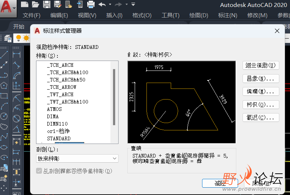Viewport: 290px width, 195px height.
Task: Select the Ellipse draw tool
Action: point(4,147)
